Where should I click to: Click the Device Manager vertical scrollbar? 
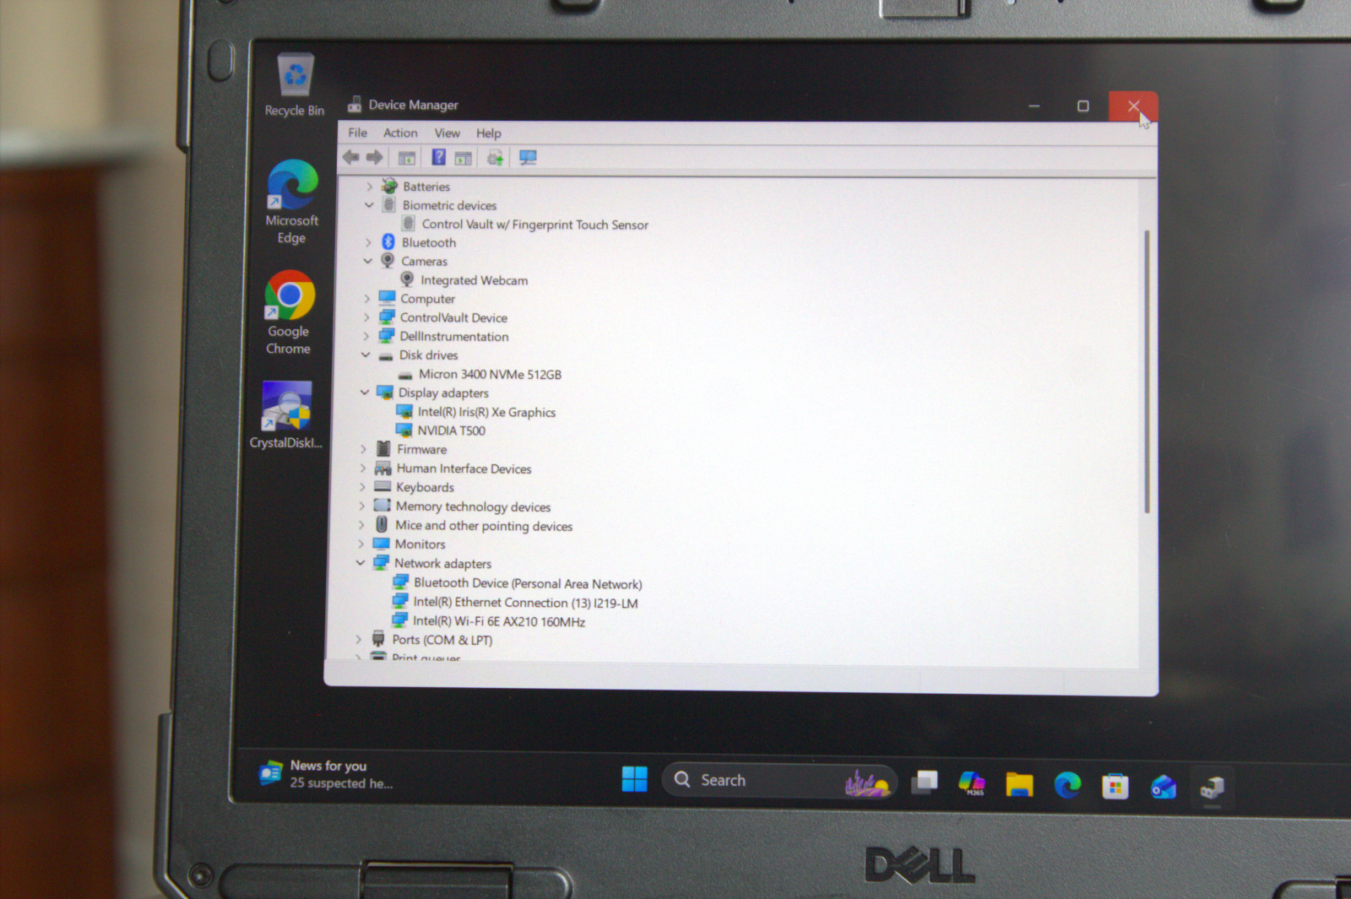click(x=1147, y=371)
